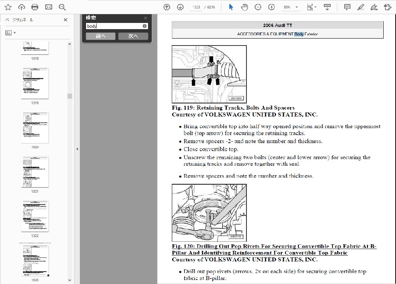Open page 1320 thumbnail
The width and height of the screenshot is (396, 284).
tap(35, 128)
